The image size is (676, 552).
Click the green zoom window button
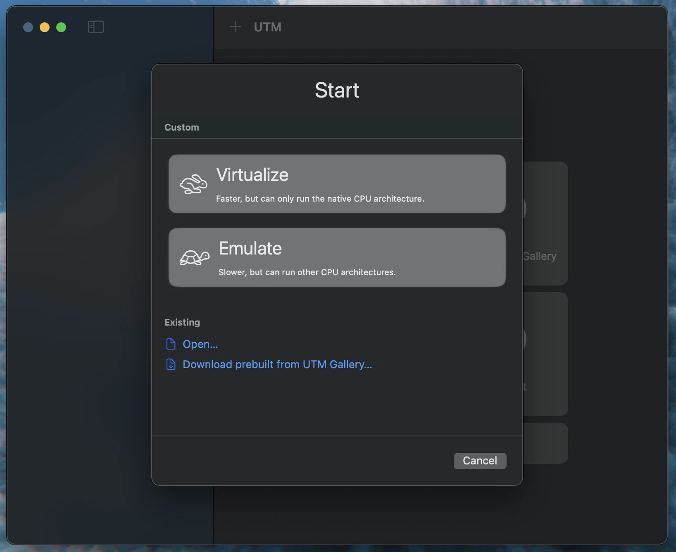pyautogui.click(x=61, y=27)
